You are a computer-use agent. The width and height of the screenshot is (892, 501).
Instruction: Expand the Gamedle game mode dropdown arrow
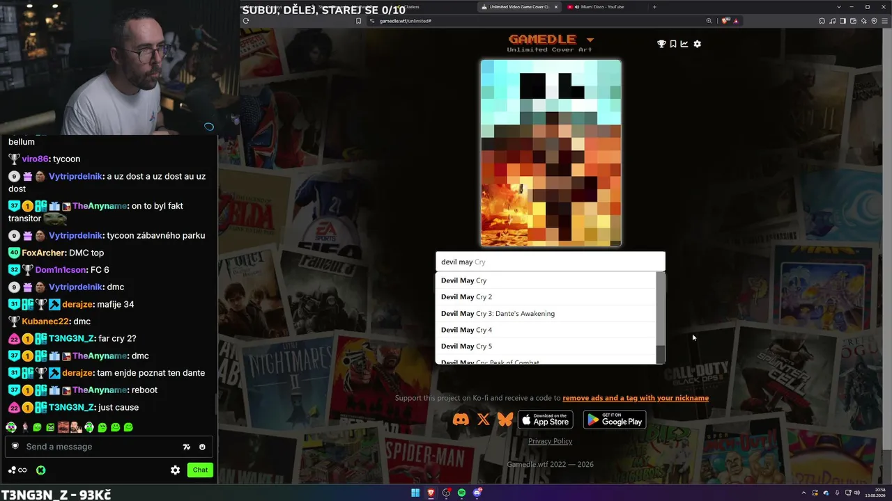click(x=590, y=40)
